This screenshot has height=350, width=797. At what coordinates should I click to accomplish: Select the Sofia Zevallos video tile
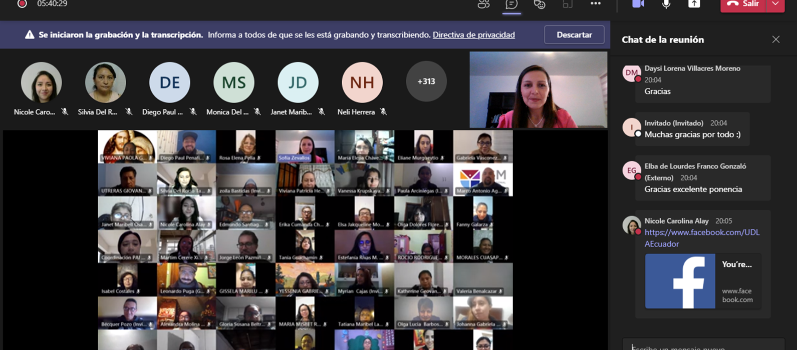coord(305,146)
